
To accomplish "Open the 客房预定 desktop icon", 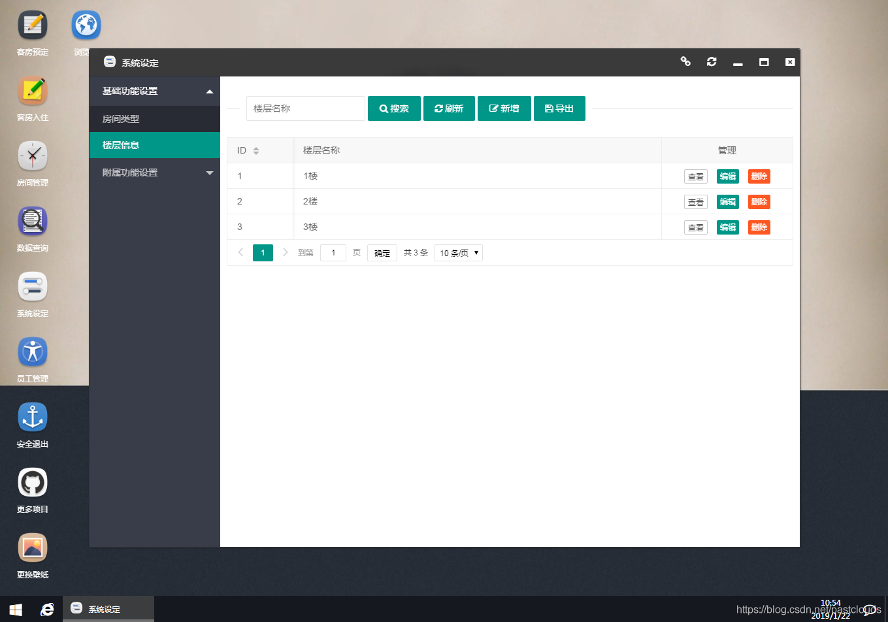I will point(33,25).
